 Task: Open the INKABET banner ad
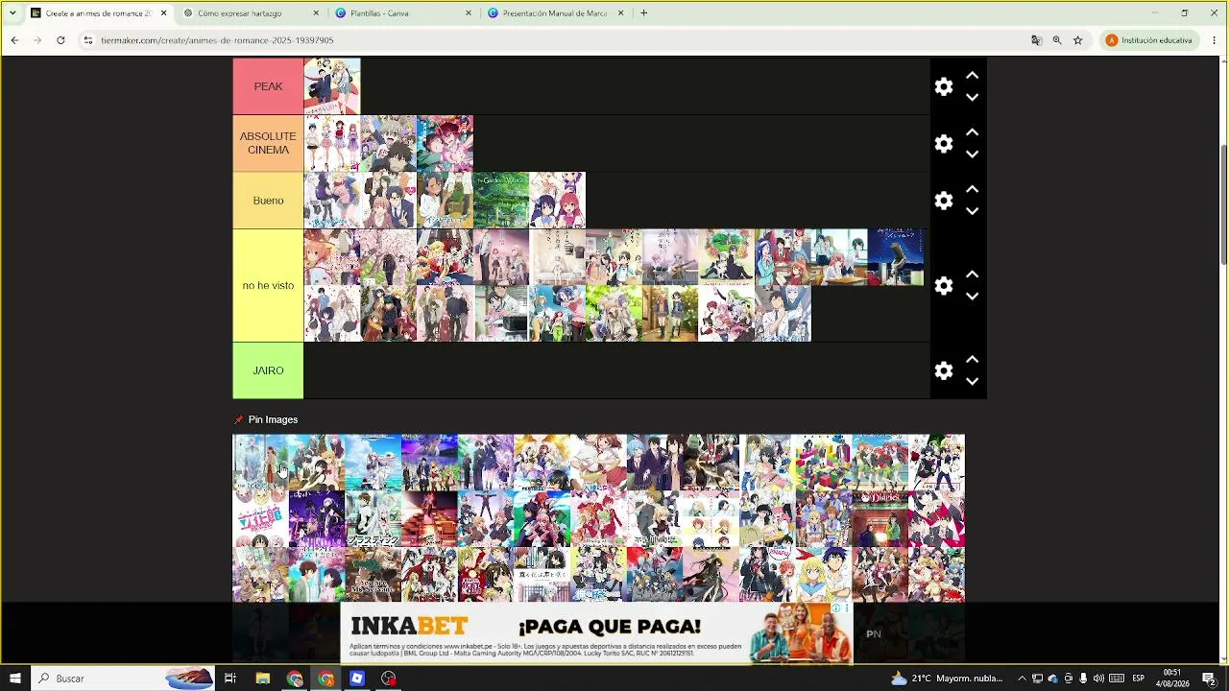(x=596, y=633)
